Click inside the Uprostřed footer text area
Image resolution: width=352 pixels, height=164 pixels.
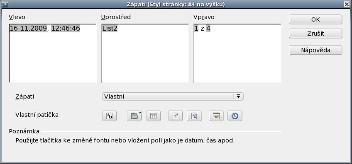[x=145, y=53]
